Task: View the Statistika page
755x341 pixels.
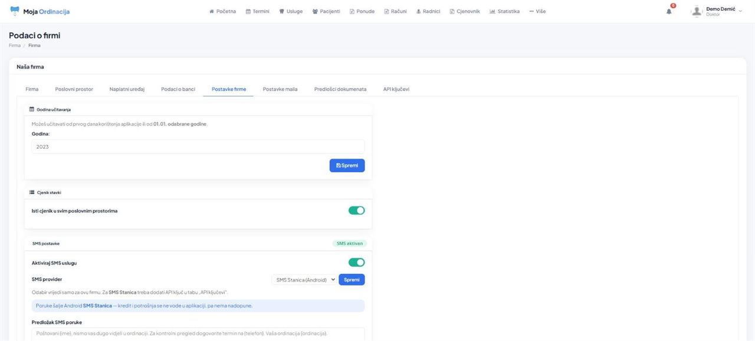Action: coord(505,11)
